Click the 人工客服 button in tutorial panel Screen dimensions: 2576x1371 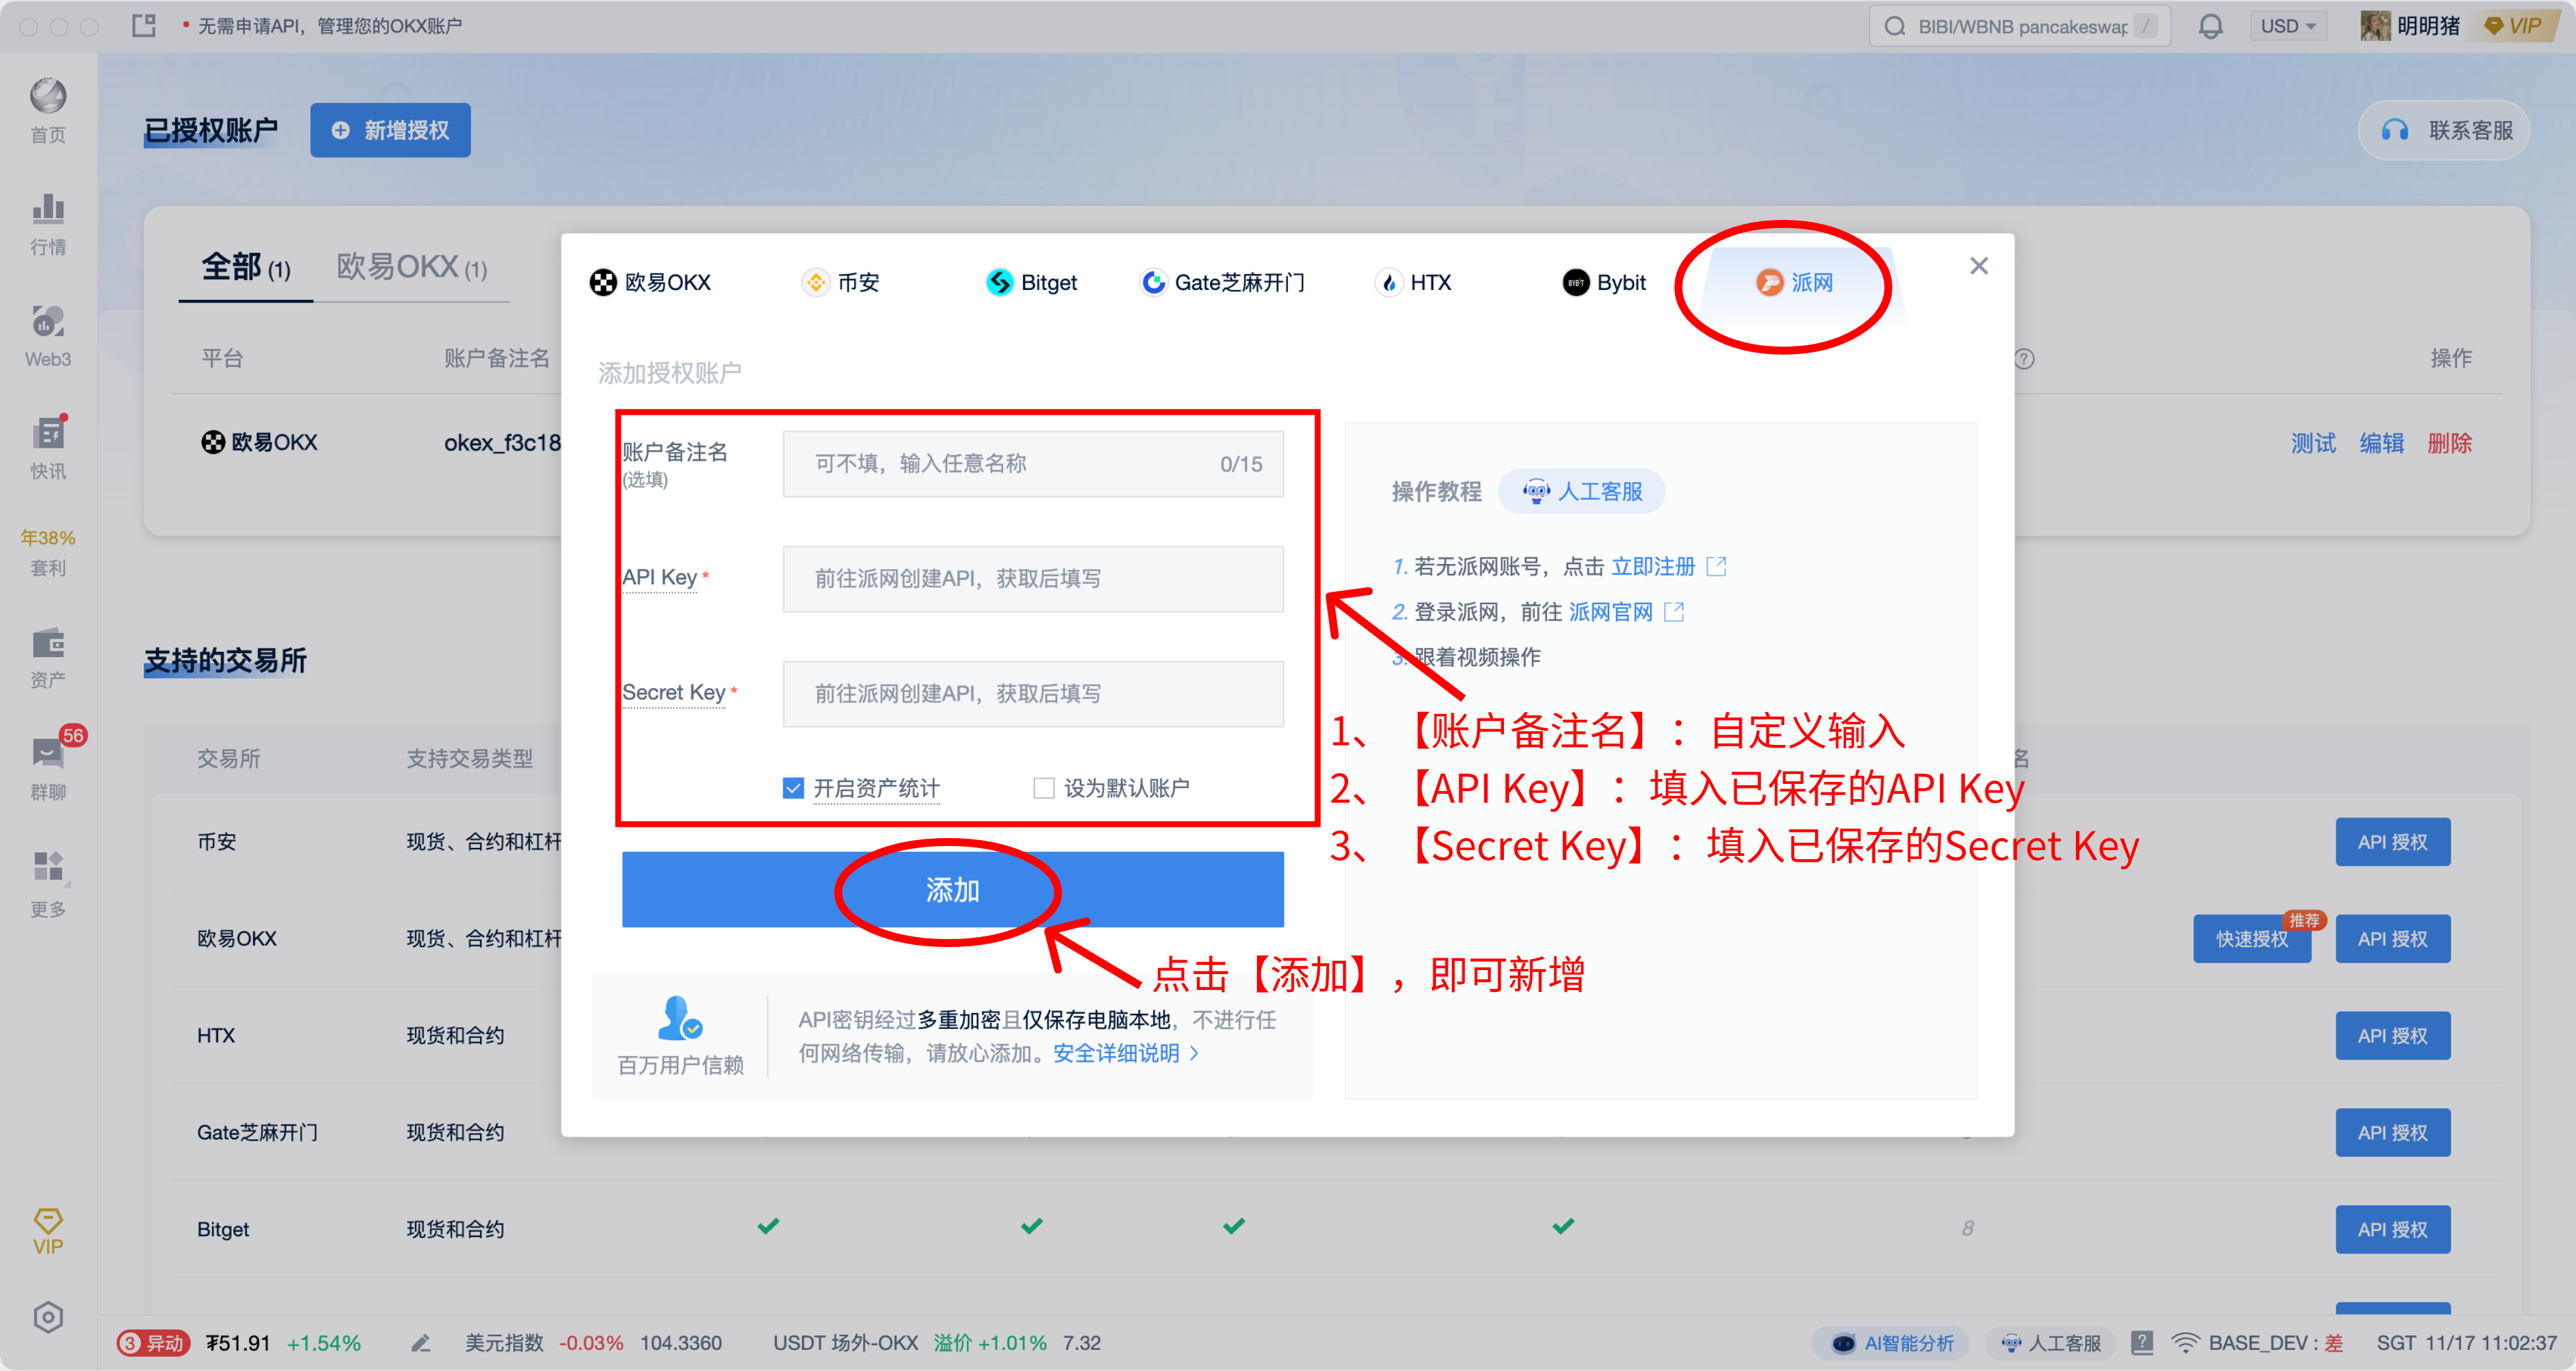[x=1582, y=492]
